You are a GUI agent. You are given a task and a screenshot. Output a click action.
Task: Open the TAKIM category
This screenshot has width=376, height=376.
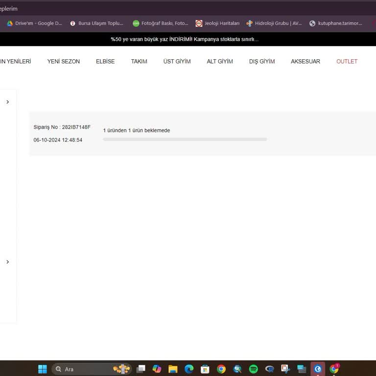139,61
